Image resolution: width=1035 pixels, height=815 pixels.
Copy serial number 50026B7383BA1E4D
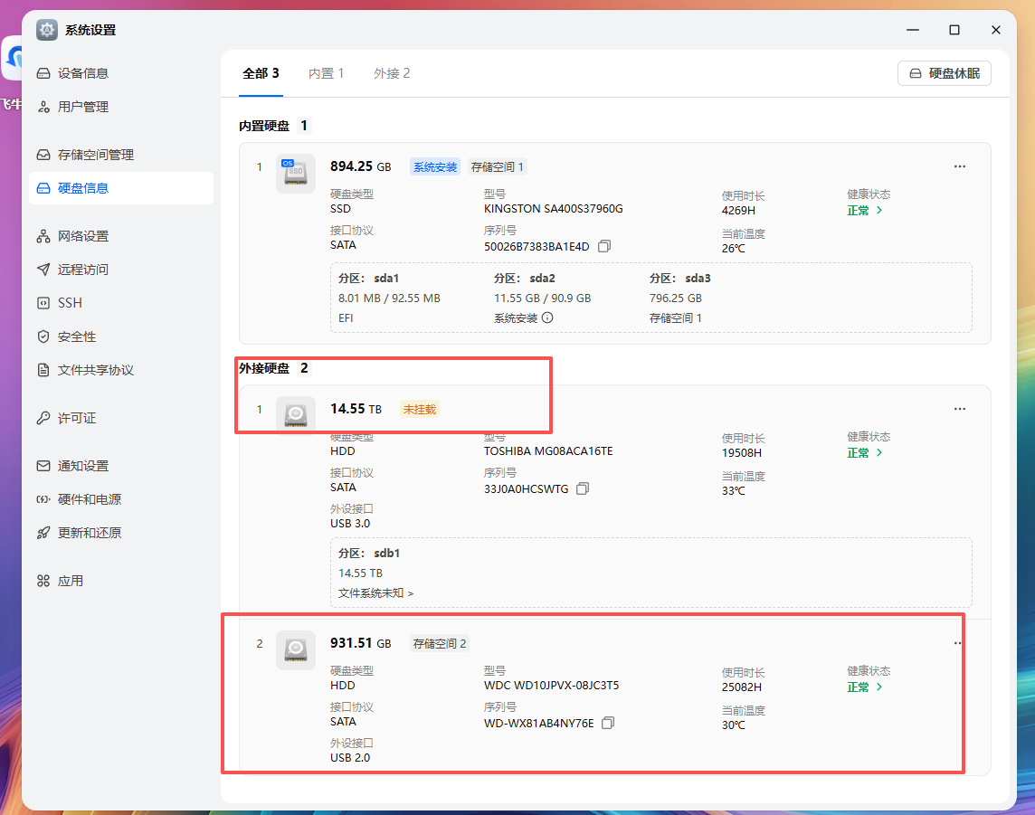coord(604,246)
